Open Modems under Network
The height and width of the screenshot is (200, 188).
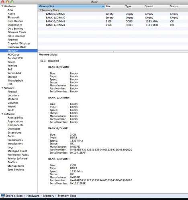(x=13, y=99)
